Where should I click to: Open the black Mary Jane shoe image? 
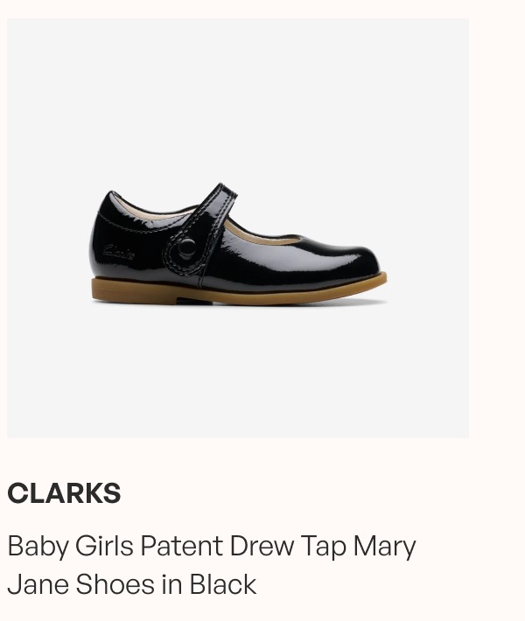[238, 228]
